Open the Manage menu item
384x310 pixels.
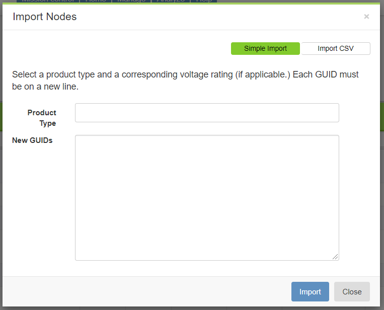[131, 2]
